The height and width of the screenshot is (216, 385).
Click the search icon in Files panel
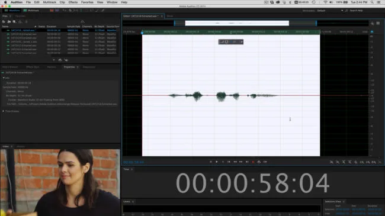[x=82, y=21]
